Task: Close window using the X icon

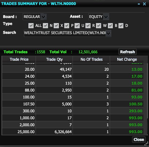Action: click(x=144, y=4)
